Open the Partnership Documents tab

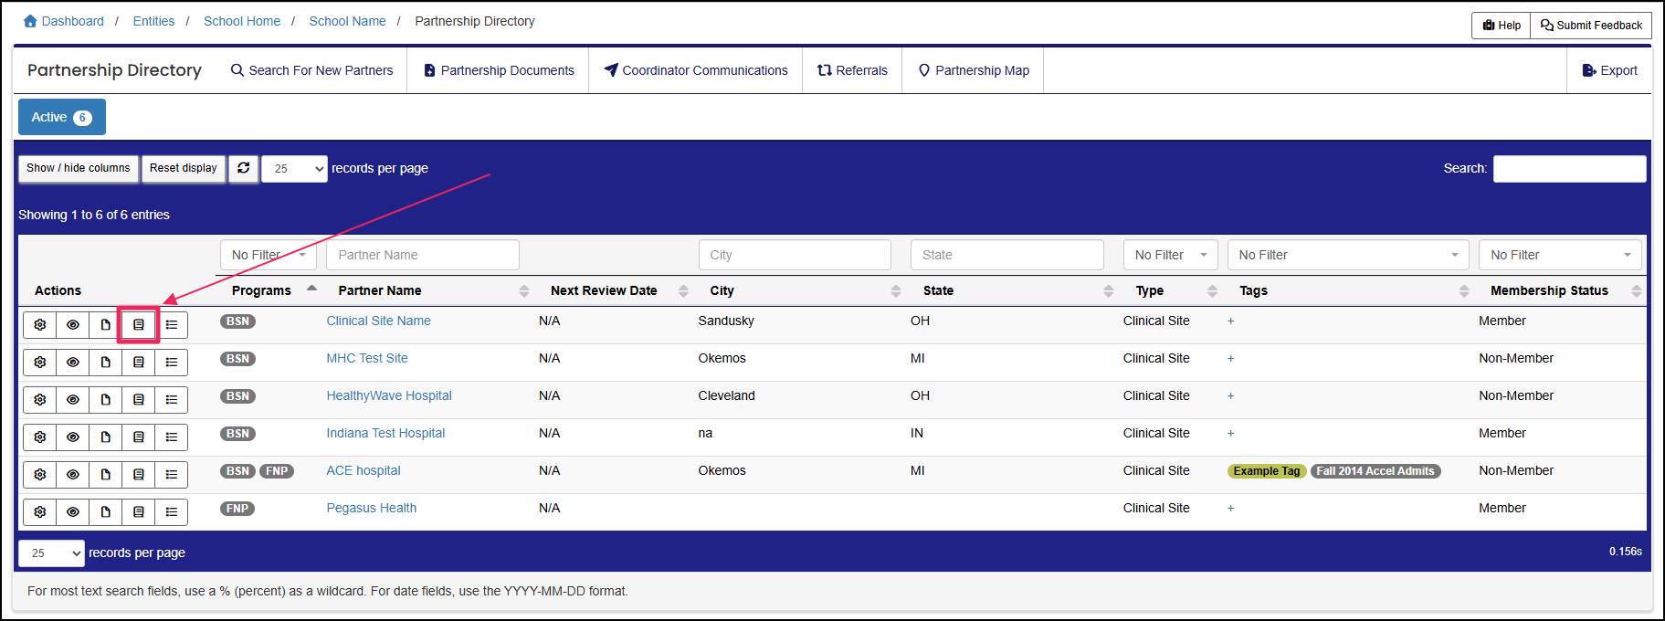point(499,71)
